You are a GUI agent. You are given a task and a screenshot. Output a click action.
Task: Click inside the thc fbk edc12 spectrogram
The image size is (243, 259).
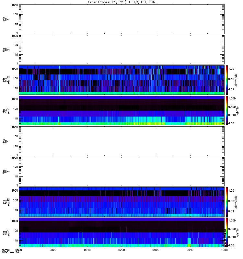point(121,202)
